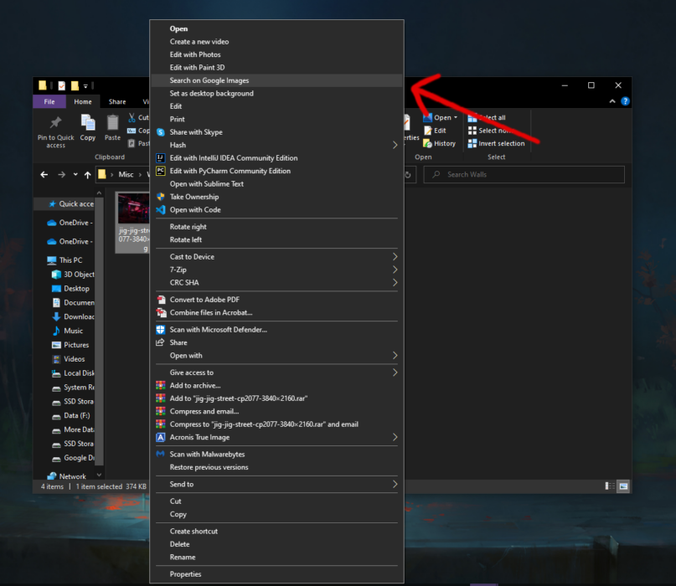The height and width of the screenshot is (586, 676).
Task: Select Properties in context menu
Action: [276, 574]
